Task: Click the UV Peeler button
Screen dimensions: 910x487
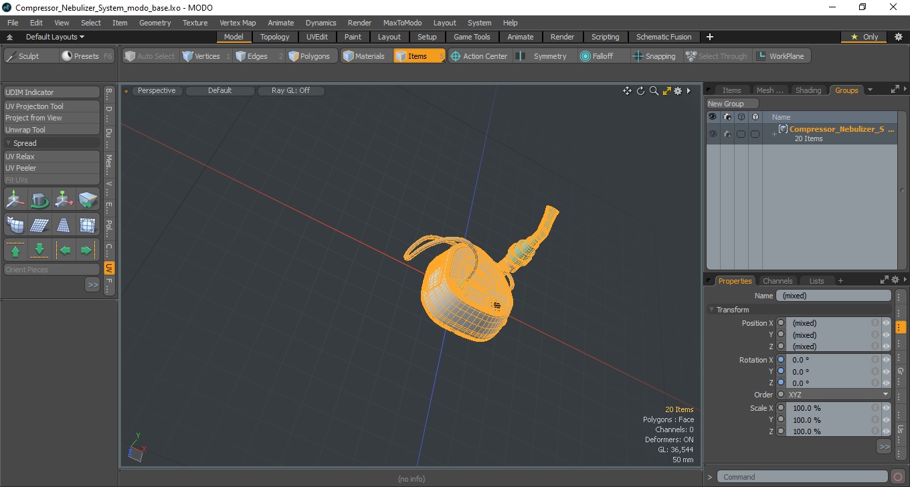Action: pyautogui.click(x=52, y=168)
